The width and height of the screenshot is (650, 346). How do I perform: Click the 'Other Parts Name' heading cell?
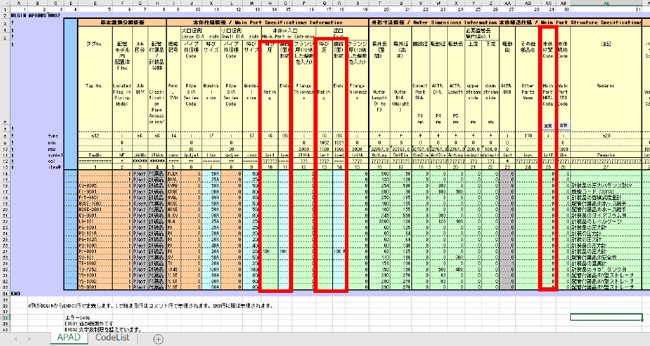[528, 92]
